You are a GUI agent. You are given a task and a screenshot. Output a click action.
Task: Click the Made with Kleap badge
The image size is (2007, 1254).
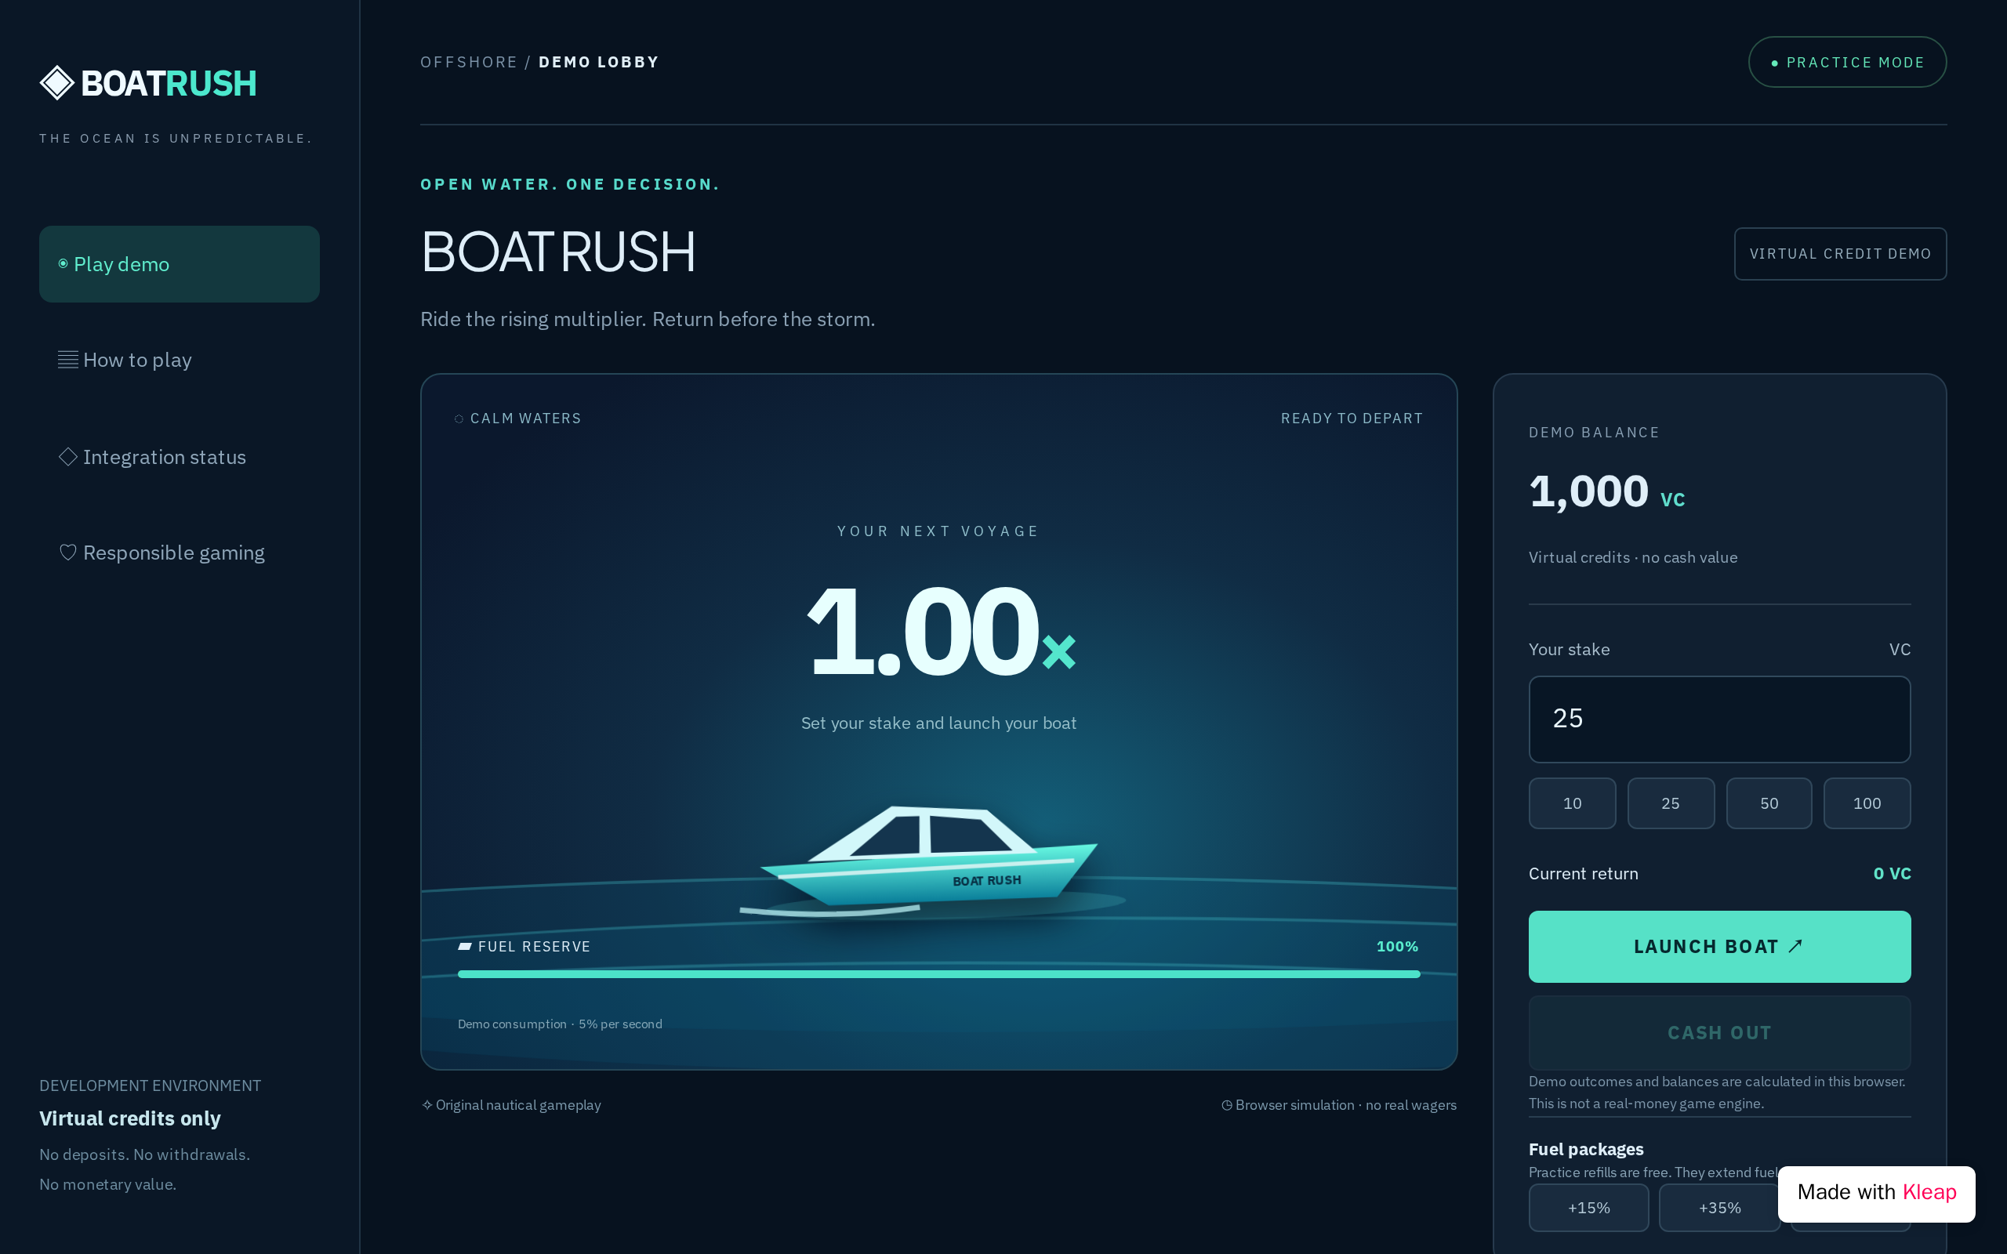point(1876,1194)
